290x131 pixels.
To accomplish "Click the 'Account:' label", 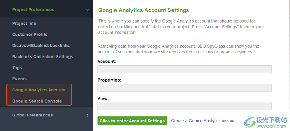I will pos(107,62).
